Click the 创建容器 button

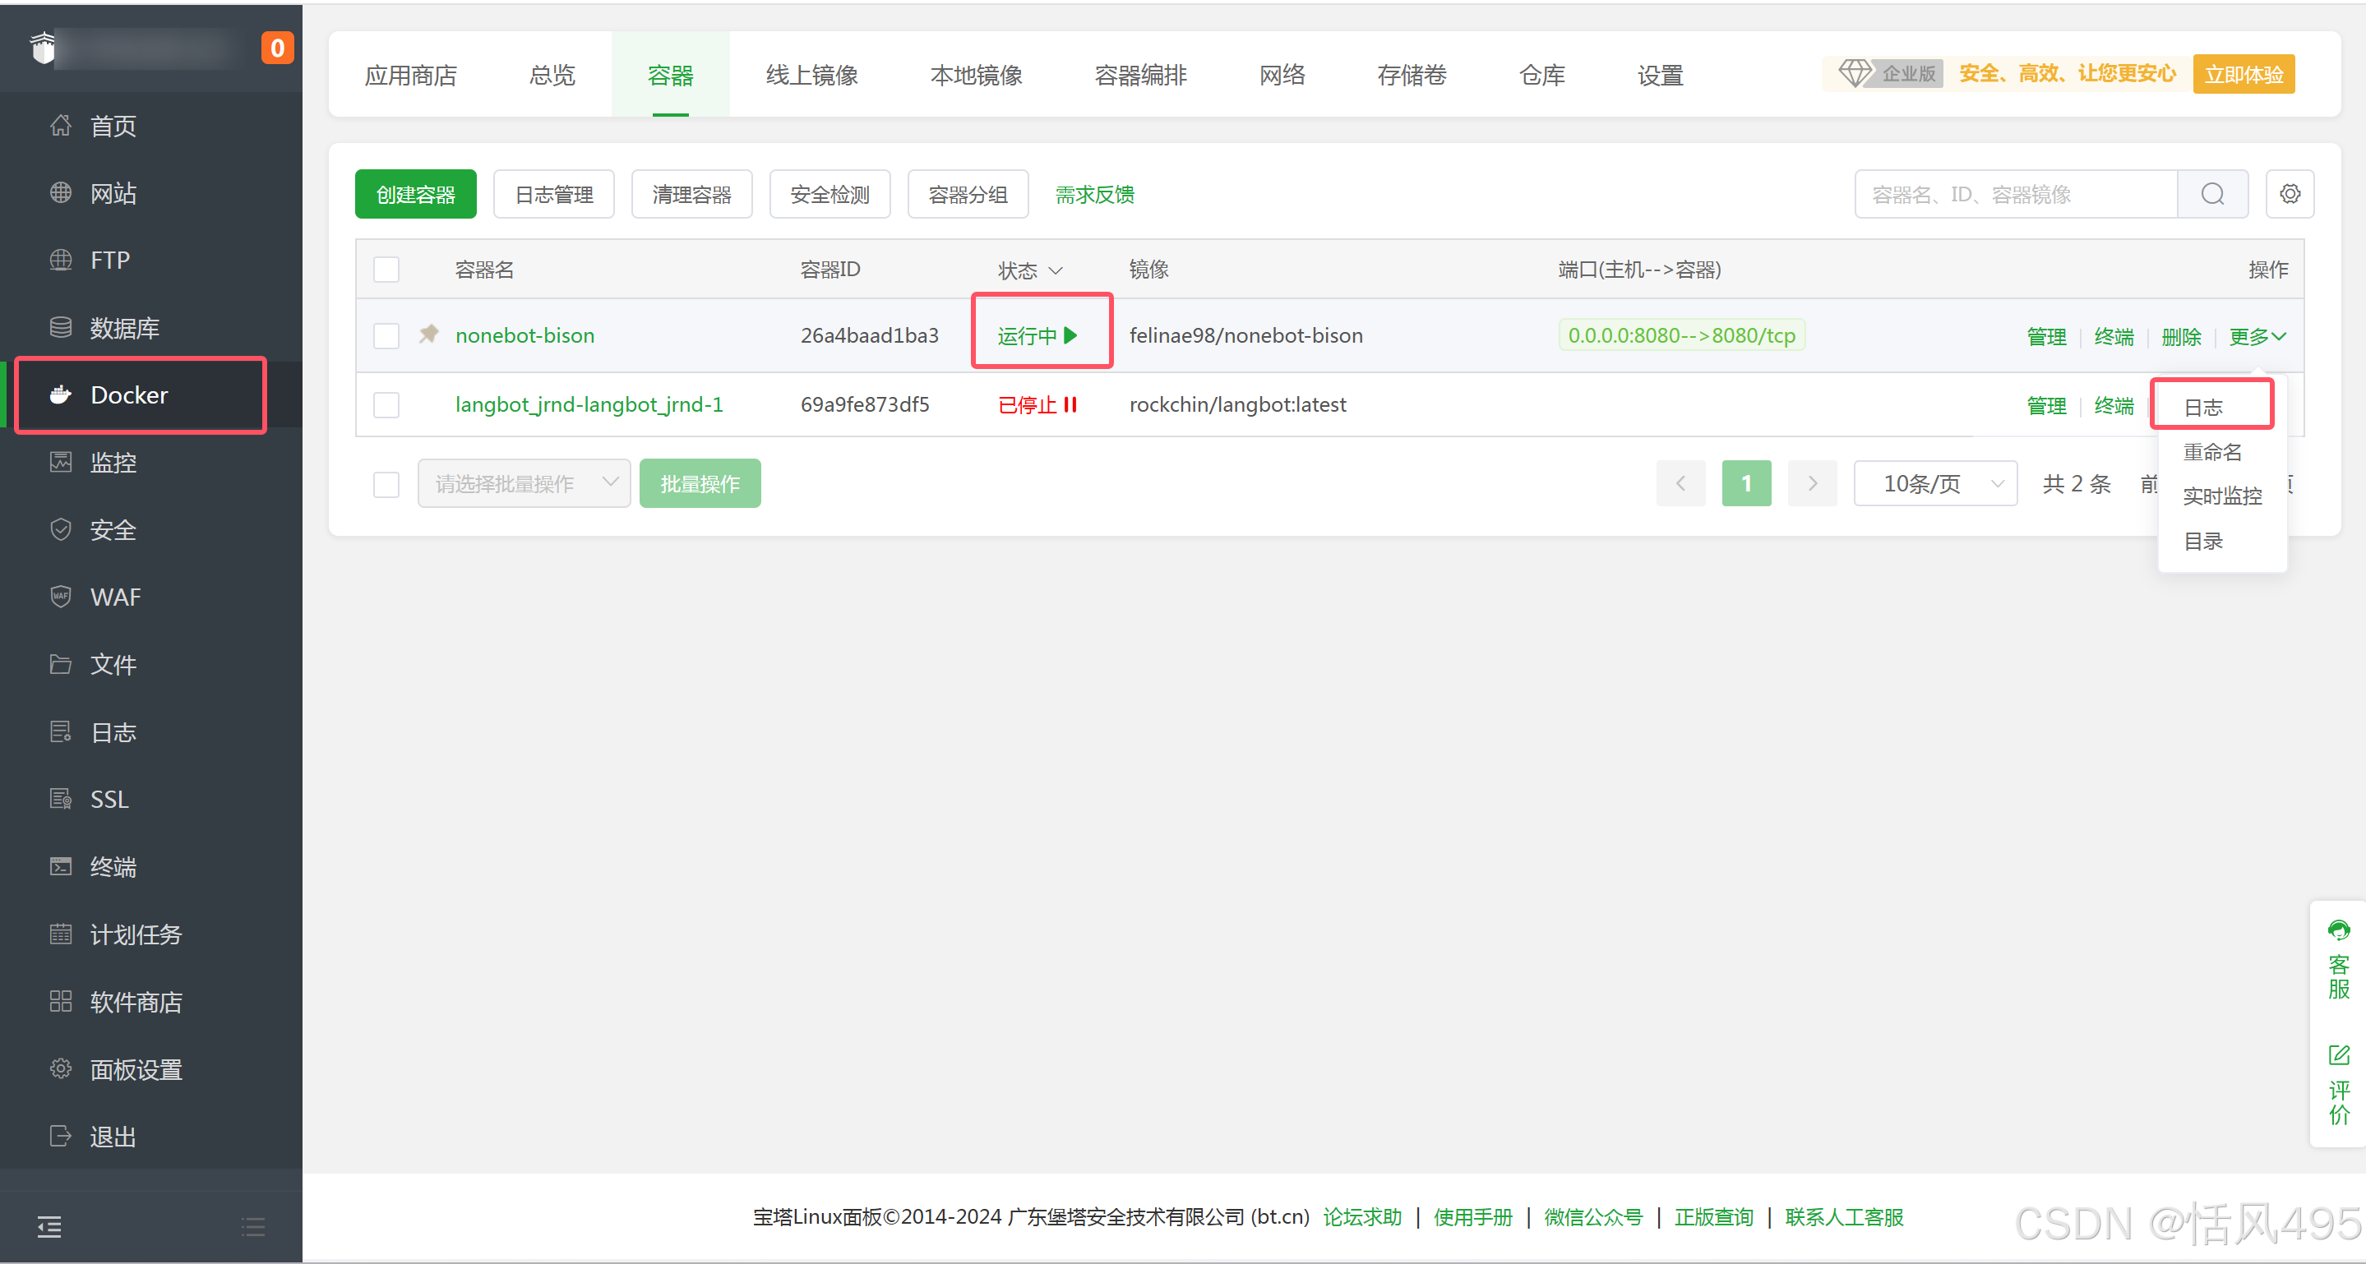(x=415, y=195)
